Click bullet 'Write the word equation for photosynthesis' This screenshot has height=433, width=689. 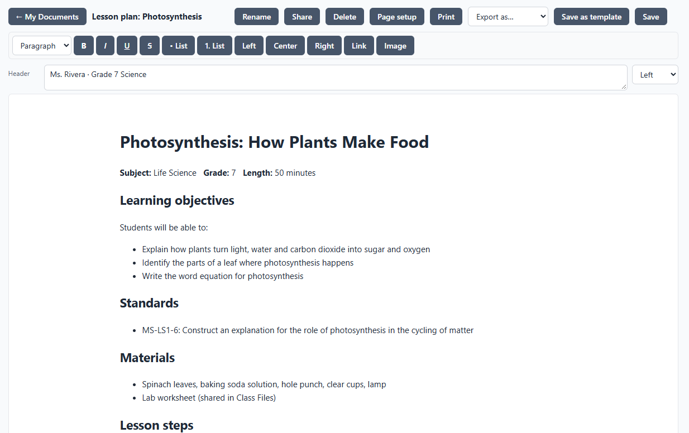(223, 276)
